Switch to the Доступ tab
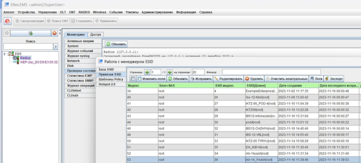 [x=95, y=34]
